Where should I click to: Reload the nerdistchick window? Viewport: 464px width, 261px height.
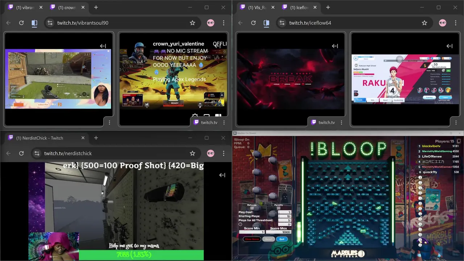tap(21, 153)
